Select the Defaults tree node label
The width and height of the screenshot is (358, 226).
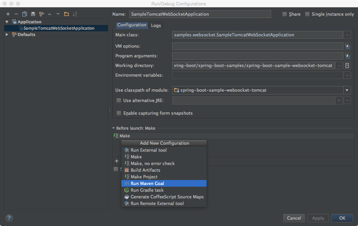click(26, 34)
